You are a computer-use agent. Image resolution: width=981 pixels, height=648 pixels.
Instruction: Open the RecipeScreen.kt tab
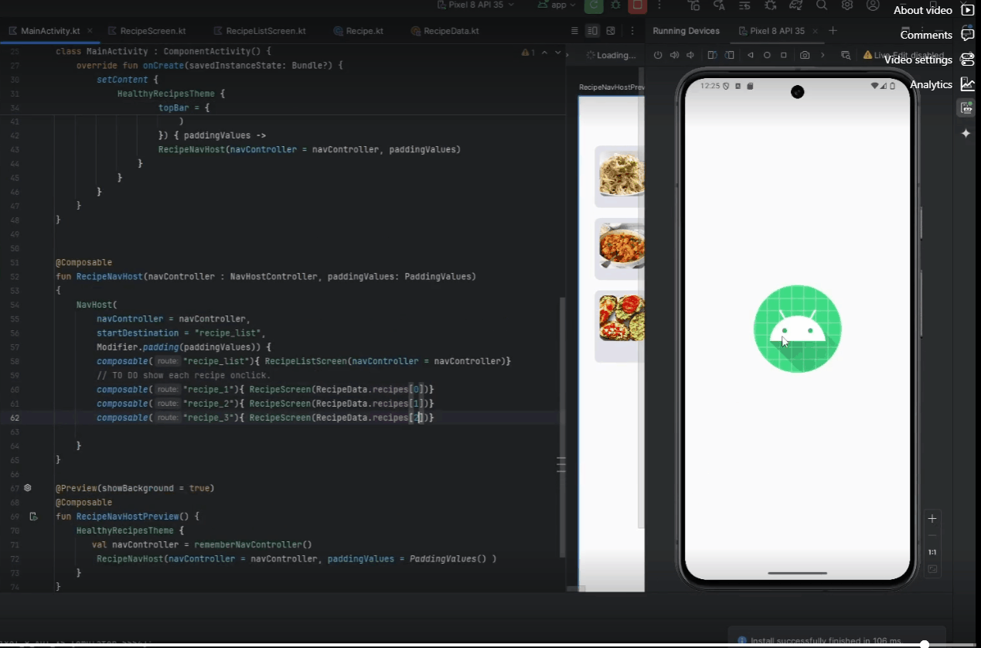[x=147, y=31]
